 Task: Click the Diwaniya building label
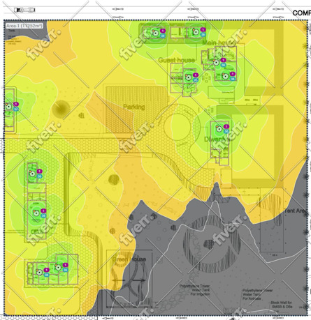tap(215, 139)
